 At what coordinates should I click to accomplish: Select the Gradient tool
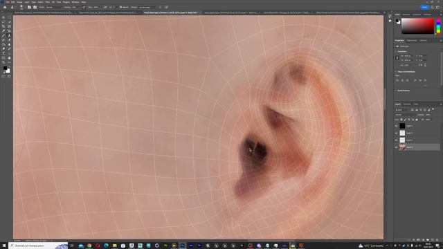pos(3,44)
